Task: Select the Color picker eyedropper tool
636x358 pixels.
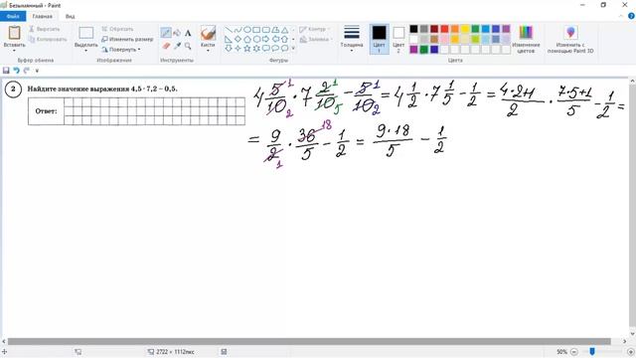Action: click(177, 46)
